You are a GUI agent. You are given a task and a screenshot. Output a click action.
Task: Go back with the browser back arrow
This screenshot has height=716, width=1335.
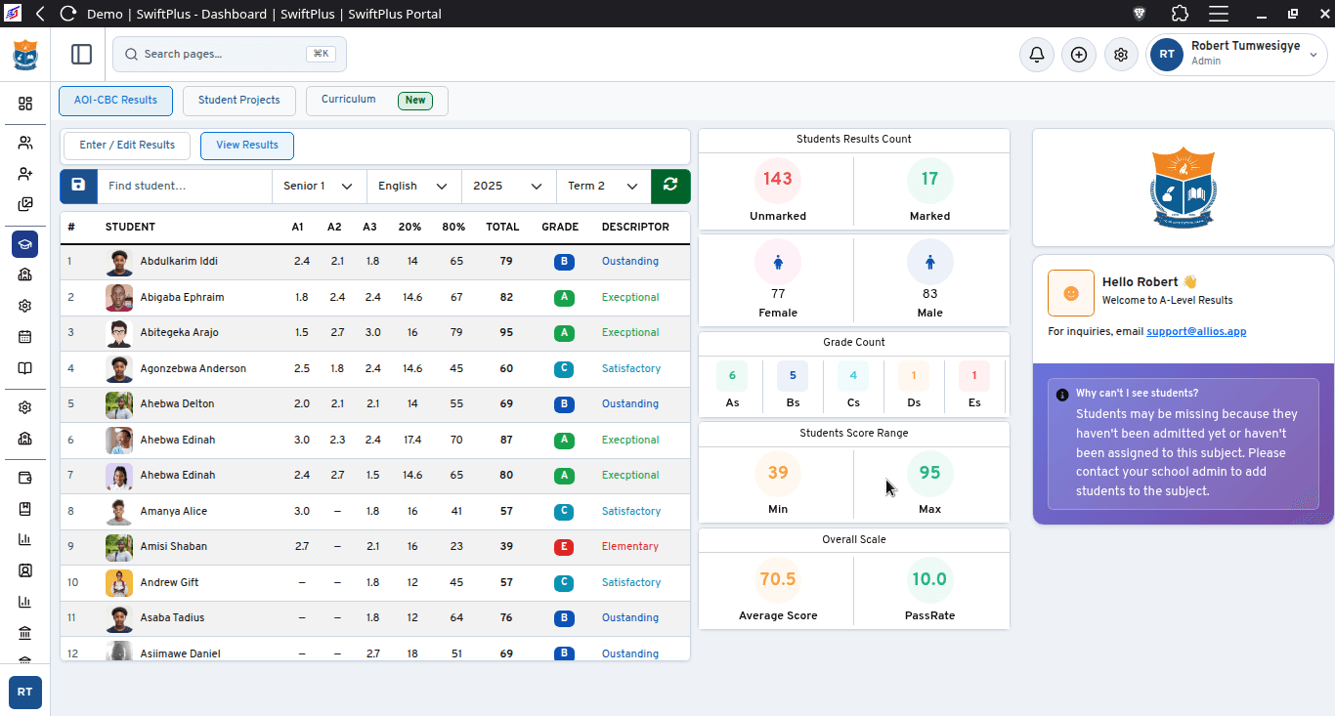[39, 14]
